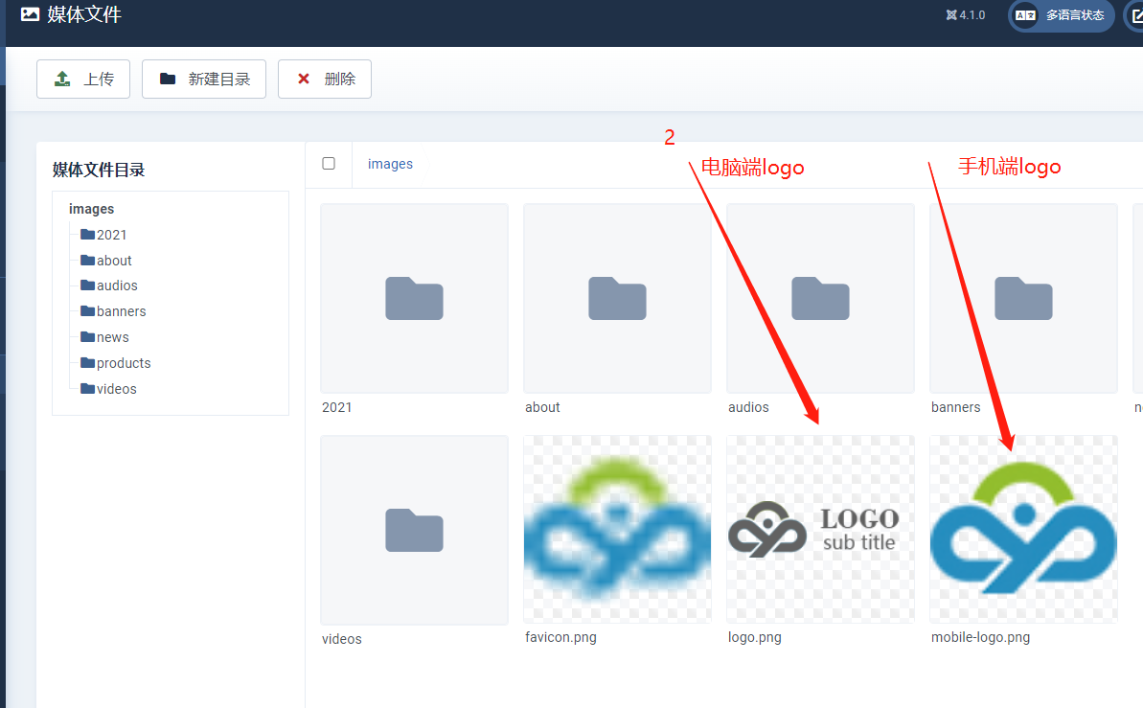Viewport: 1143px width, 708px height.
Task: Open the images breadcrumb link
Action: (390, 164)
